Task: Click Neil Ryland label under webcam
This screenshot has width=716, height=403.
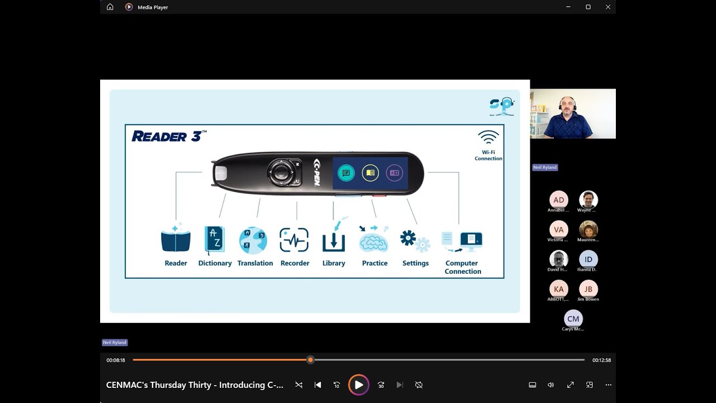Action: (545, 167)
